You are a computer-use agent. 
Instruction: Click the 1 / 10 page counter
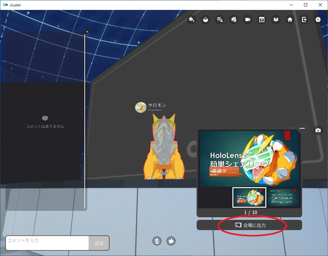pos(251,212)
